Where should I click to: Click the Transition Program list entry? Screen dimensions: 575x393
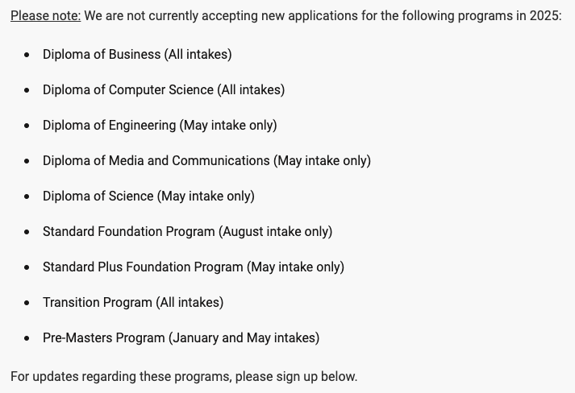(x=133, y=303)
